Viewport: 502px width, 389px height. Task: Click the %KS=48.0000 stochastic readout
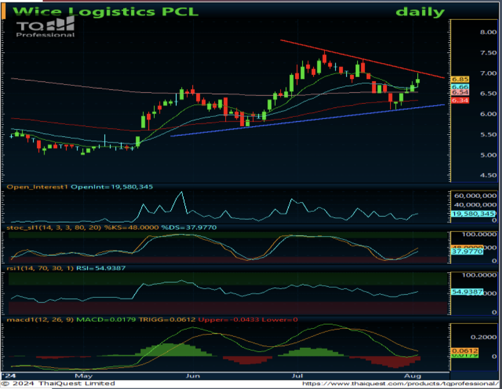coord(131,227)
